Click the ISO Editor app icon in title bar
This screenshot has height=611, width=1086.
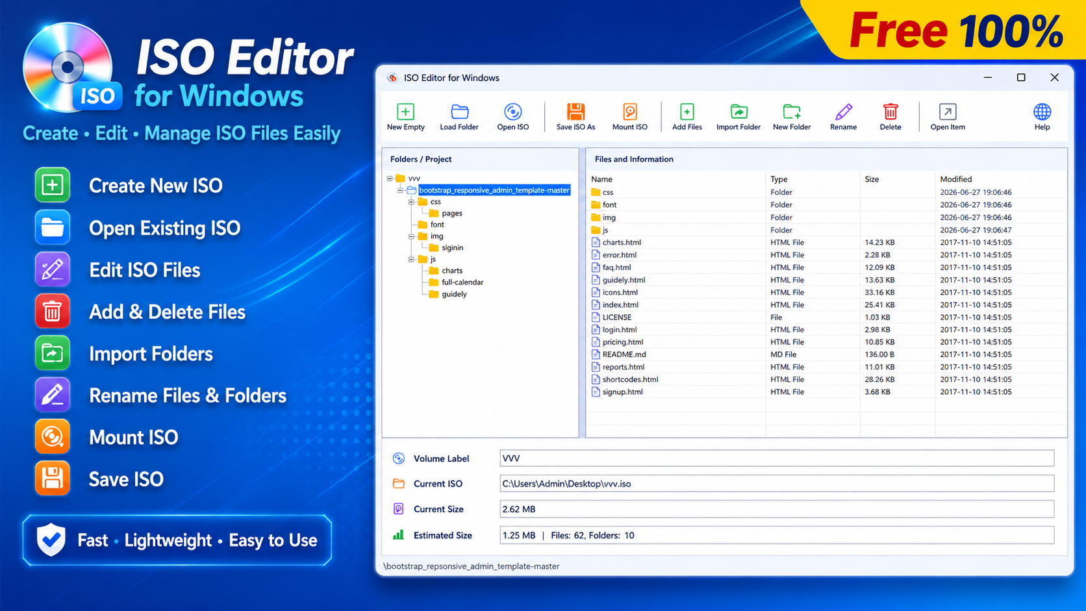click(392, 77)
